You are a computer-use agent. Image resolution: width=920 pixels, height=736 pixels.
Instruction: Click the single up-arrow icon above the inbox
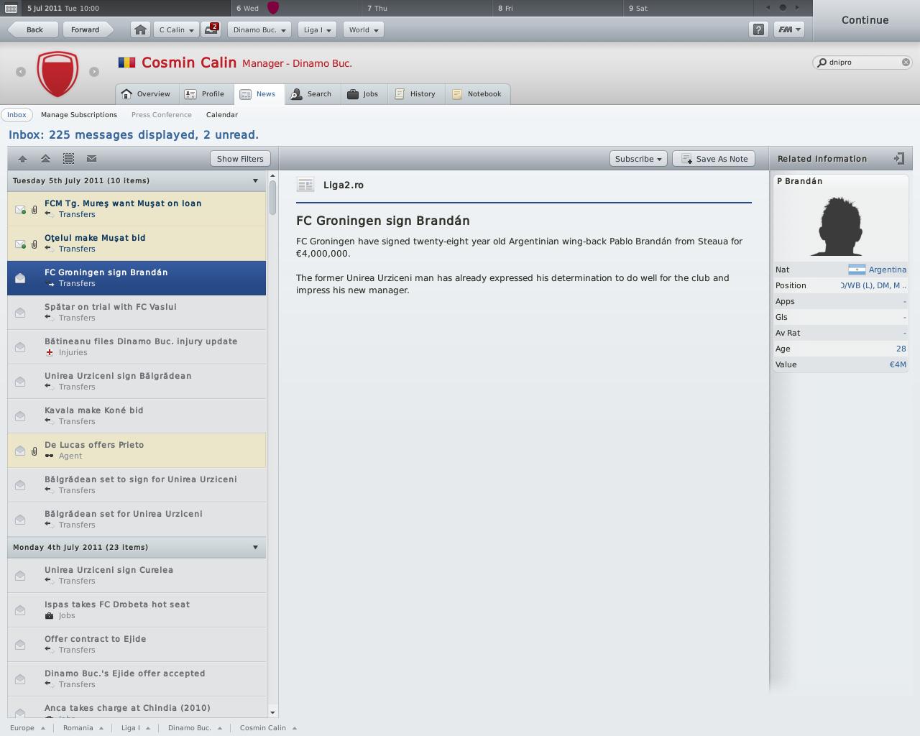pyautogui.click(x=22, y=159)
